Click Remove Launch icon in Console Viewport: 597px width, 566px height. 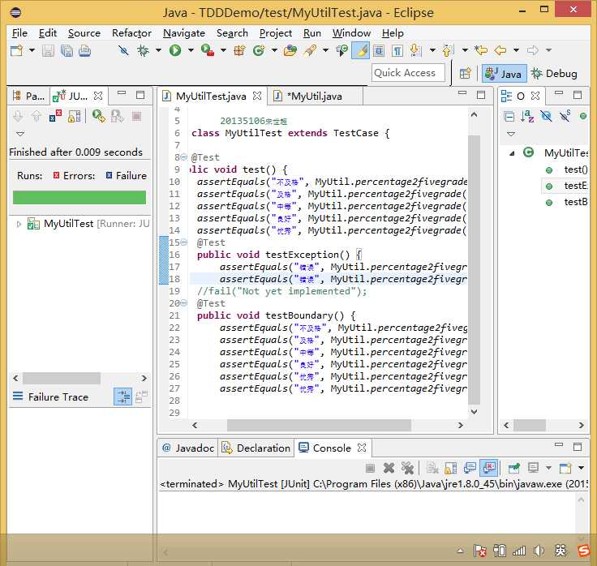pos(389,468)
